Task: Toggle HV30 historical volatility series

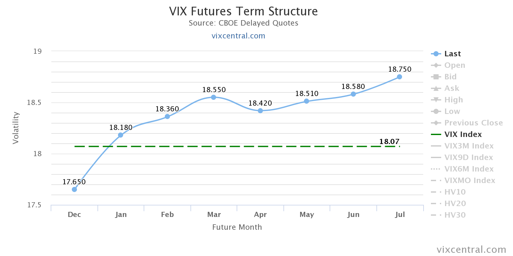Action: click(x=455, y=215)
